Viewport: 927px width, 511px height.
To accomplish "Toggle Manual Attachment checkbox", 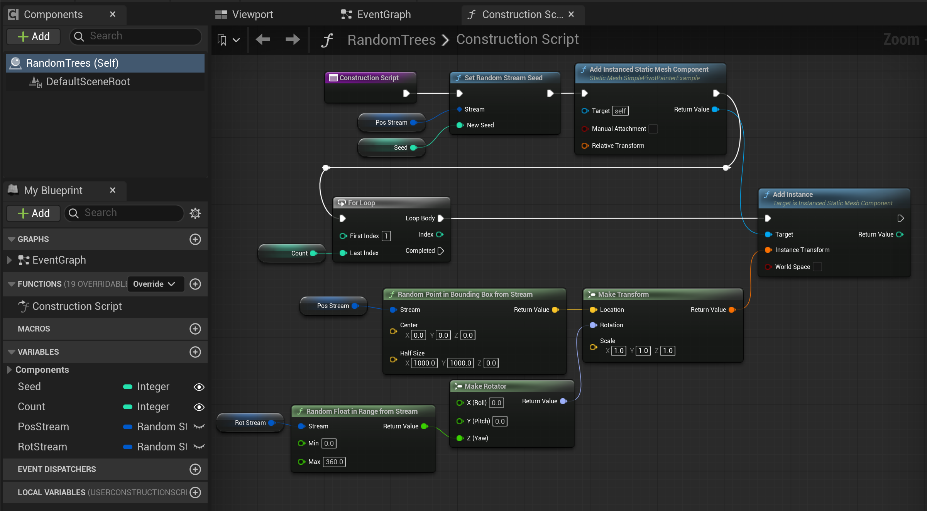I will coord(653,129).
